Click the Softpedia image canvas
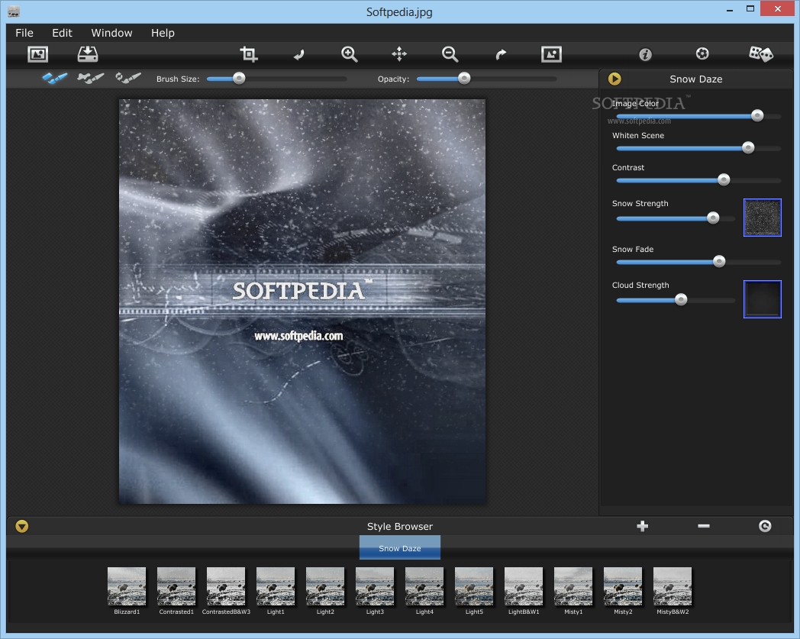The width and height of the screenshot is (800, 639). 302,301
